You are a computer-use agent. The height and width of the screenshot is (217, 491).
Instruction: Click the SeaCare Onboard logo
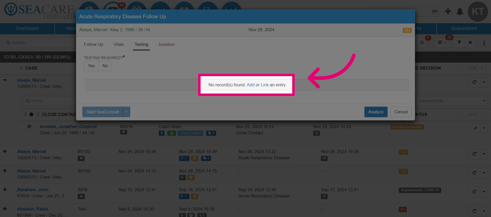[x=40, y=11]
